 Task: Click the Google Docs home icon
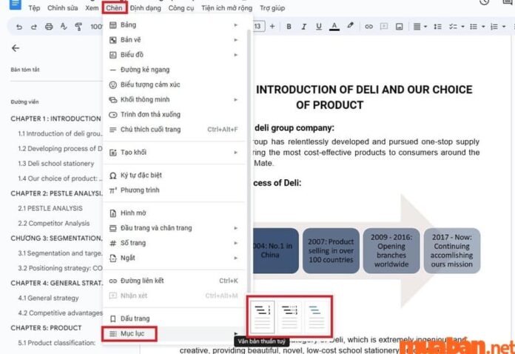point(15,4)
